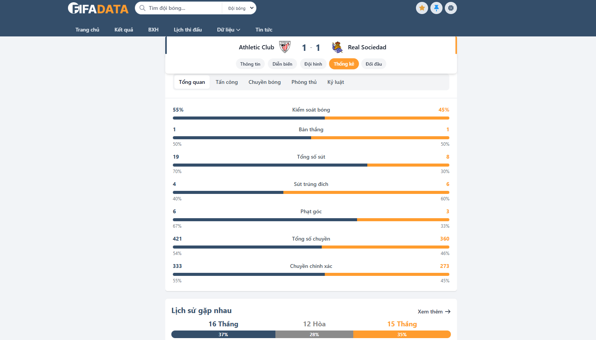Click the star favorites icon

422,8
